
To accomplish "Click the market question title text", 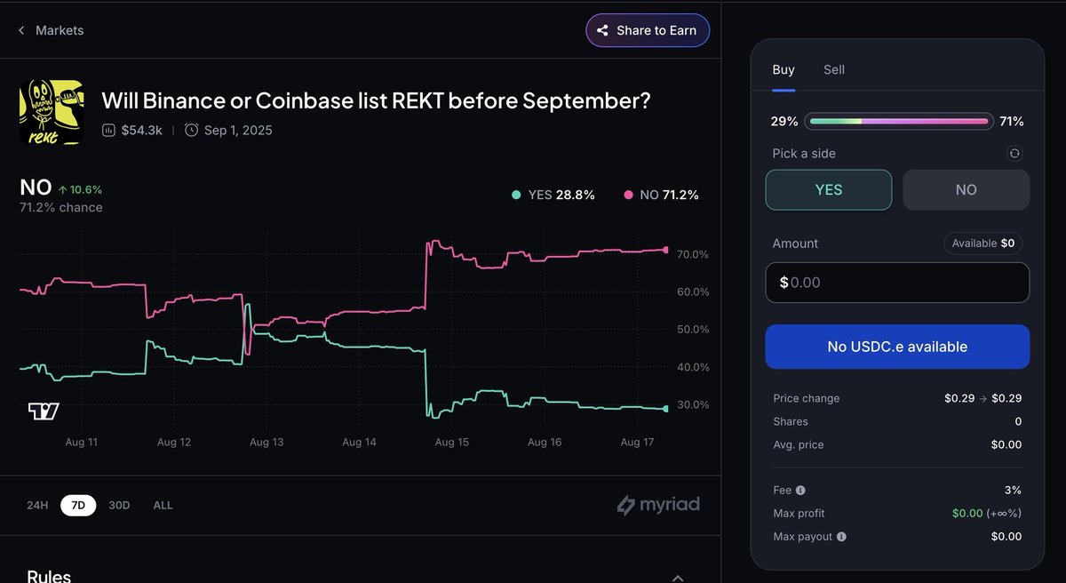I will (x=376, y=100).
